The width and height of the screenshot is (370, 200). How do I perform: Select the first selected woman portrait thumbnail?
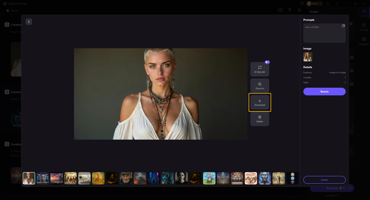pyautogui.click(x=29, y=178)
